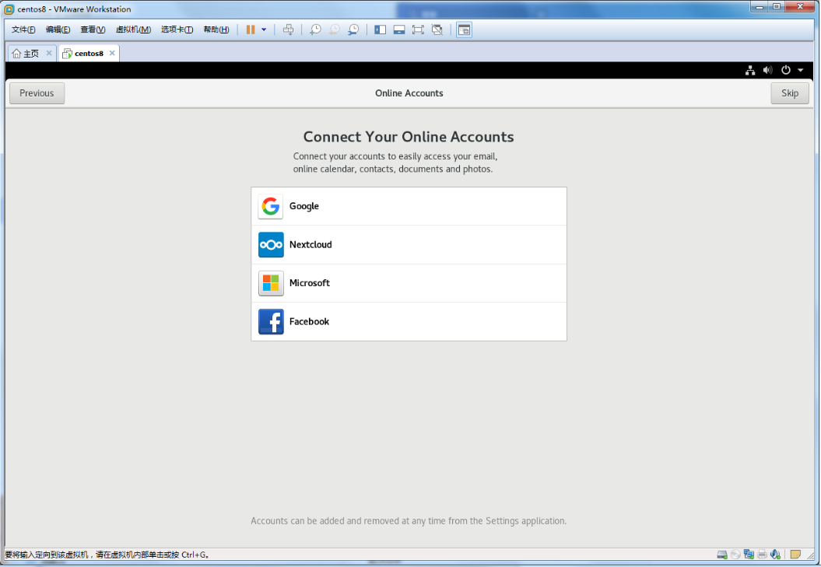821x567 pixels.
Task: Go back with the Previous button
Action: point(37,93)
